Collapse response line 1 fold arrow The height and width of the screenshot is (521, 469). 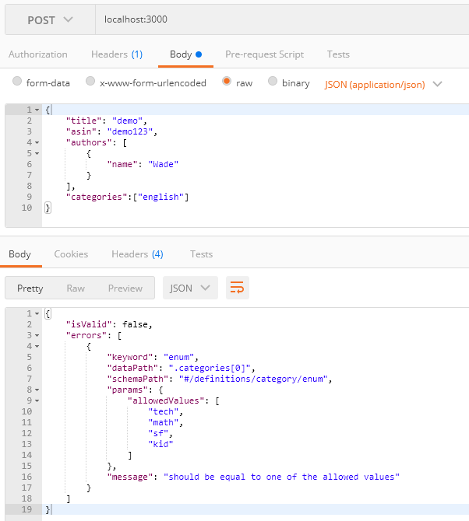click(37, 313)
